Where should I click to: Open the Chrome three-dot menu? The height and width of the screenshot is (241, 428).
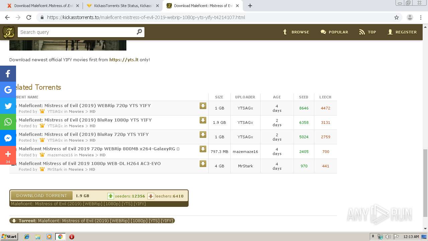(421, 17)
